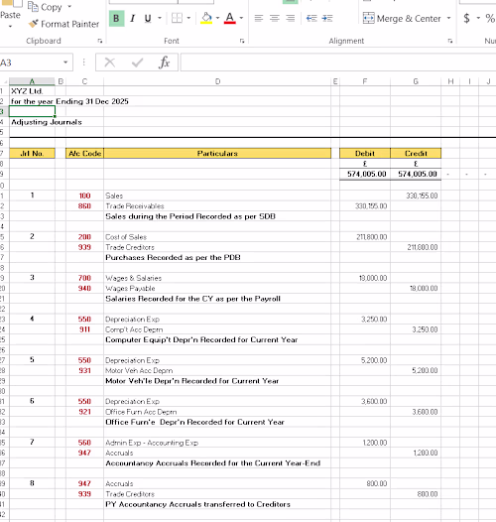
Task: Select column A header
Action: [32, 81]
